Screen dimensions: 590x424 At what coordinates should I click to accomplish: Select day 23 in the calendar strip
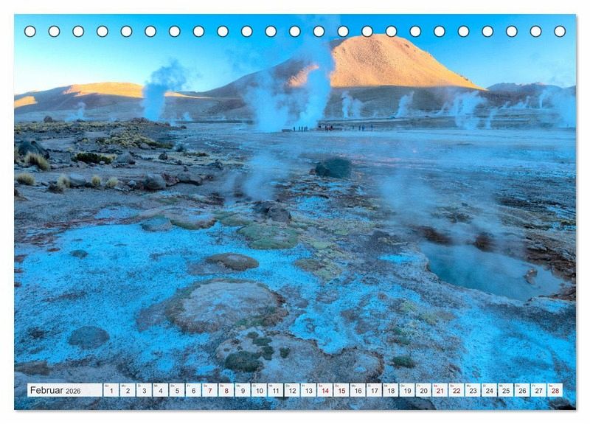(473, 390)
